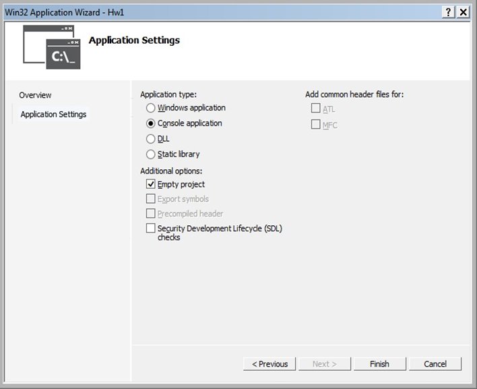Toggle the Precompiled header checkbox

151,213
